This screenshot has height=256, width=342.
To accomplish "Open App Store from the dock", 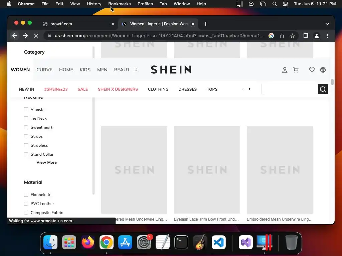I will tap(125, 242).
